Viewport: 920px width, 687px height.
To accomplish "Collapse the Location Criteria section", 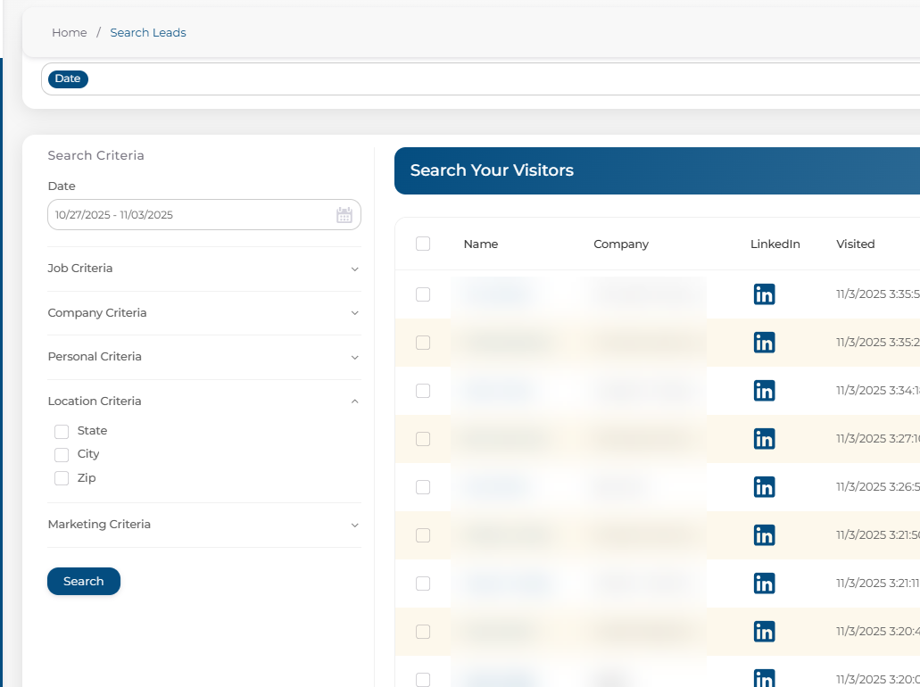I will (203, 401).
